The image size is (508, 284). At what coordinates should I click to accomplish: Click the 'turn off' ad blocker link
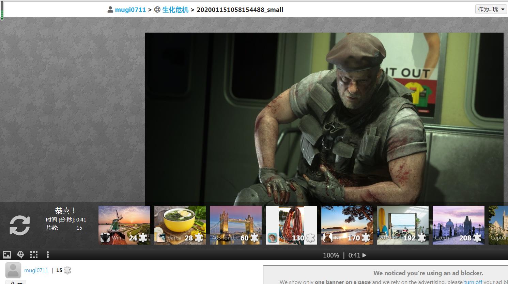pos(473,282)
